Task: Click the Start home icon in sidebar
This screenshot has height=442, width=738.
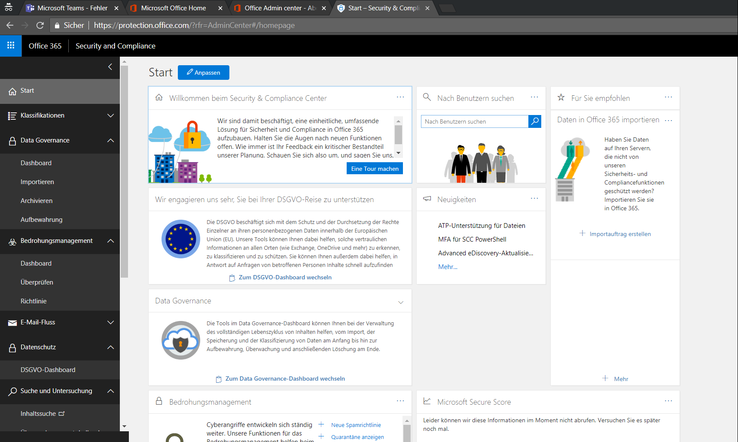Action: point(12,91)
